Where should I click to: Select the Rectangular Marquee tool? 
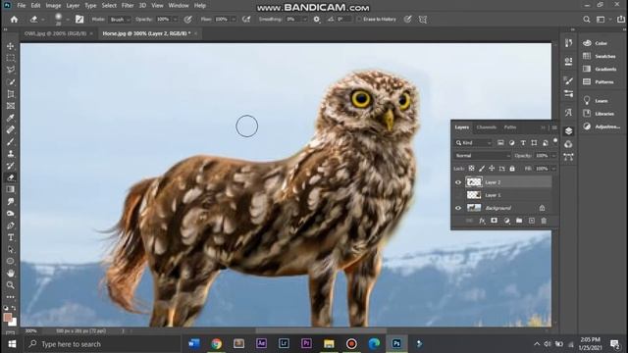11,58
